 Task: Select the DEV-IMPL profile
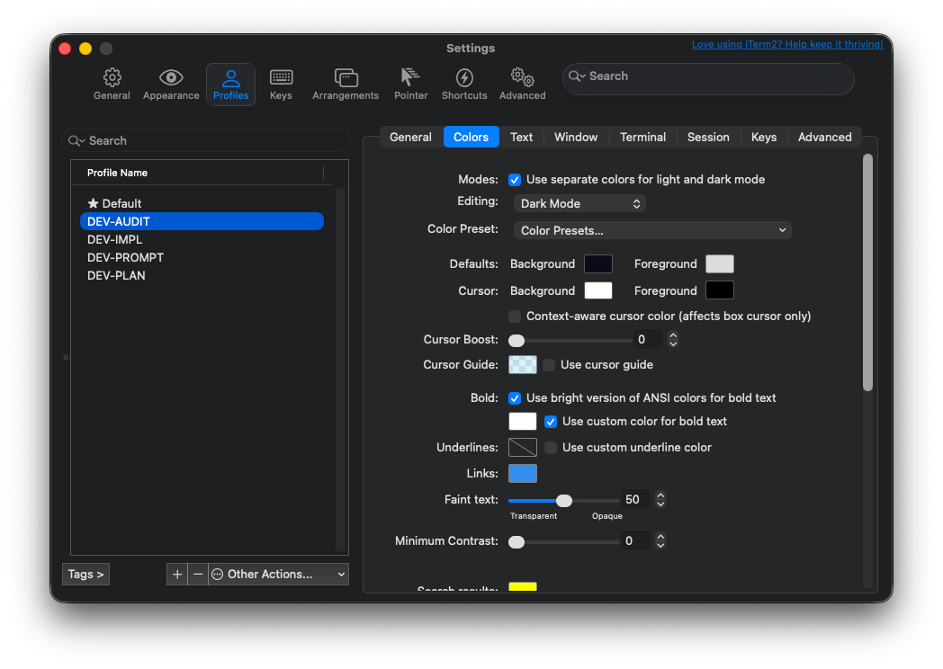(114, 239)
